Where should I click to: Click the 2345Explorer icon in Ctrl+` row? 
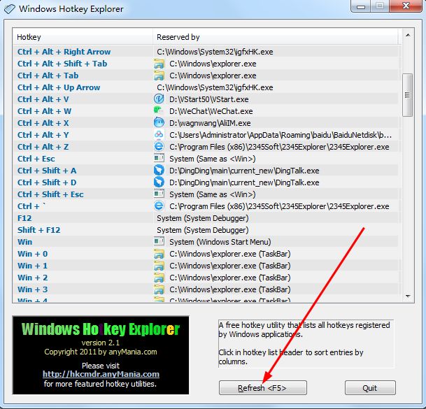tap(159, 206)
